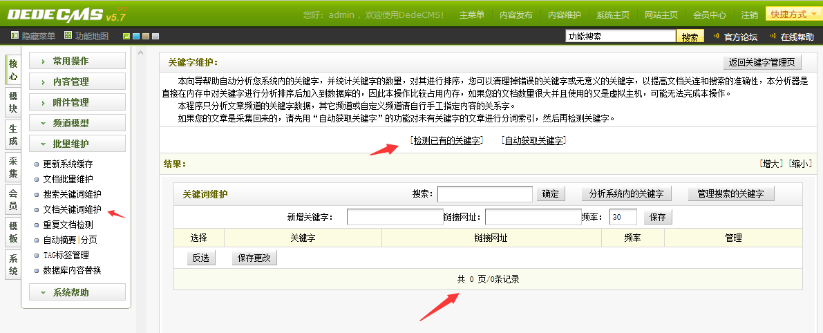This screenshot has height=333, width=823.
Task: Switch to the 模块 side tab
Action: point(13,102)
